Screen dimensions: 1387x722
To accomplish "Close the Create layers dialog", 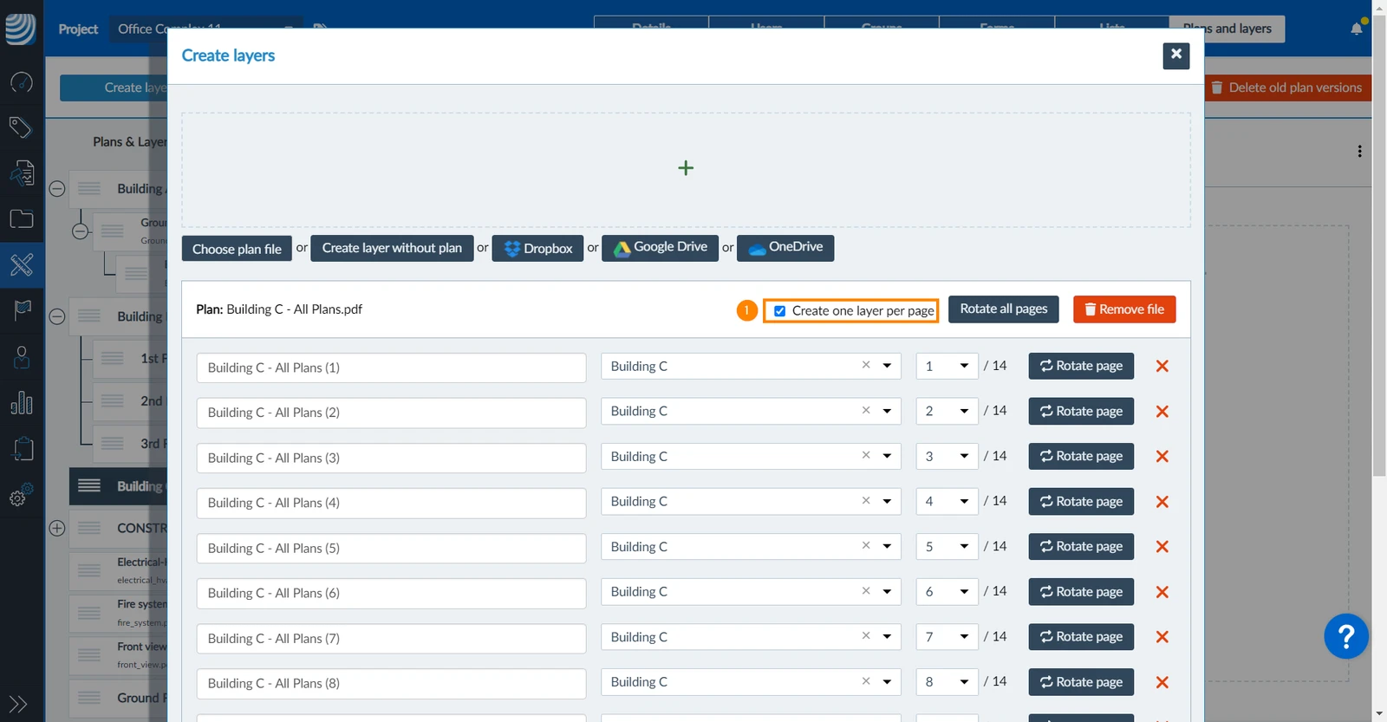I will pos(1176,55).
